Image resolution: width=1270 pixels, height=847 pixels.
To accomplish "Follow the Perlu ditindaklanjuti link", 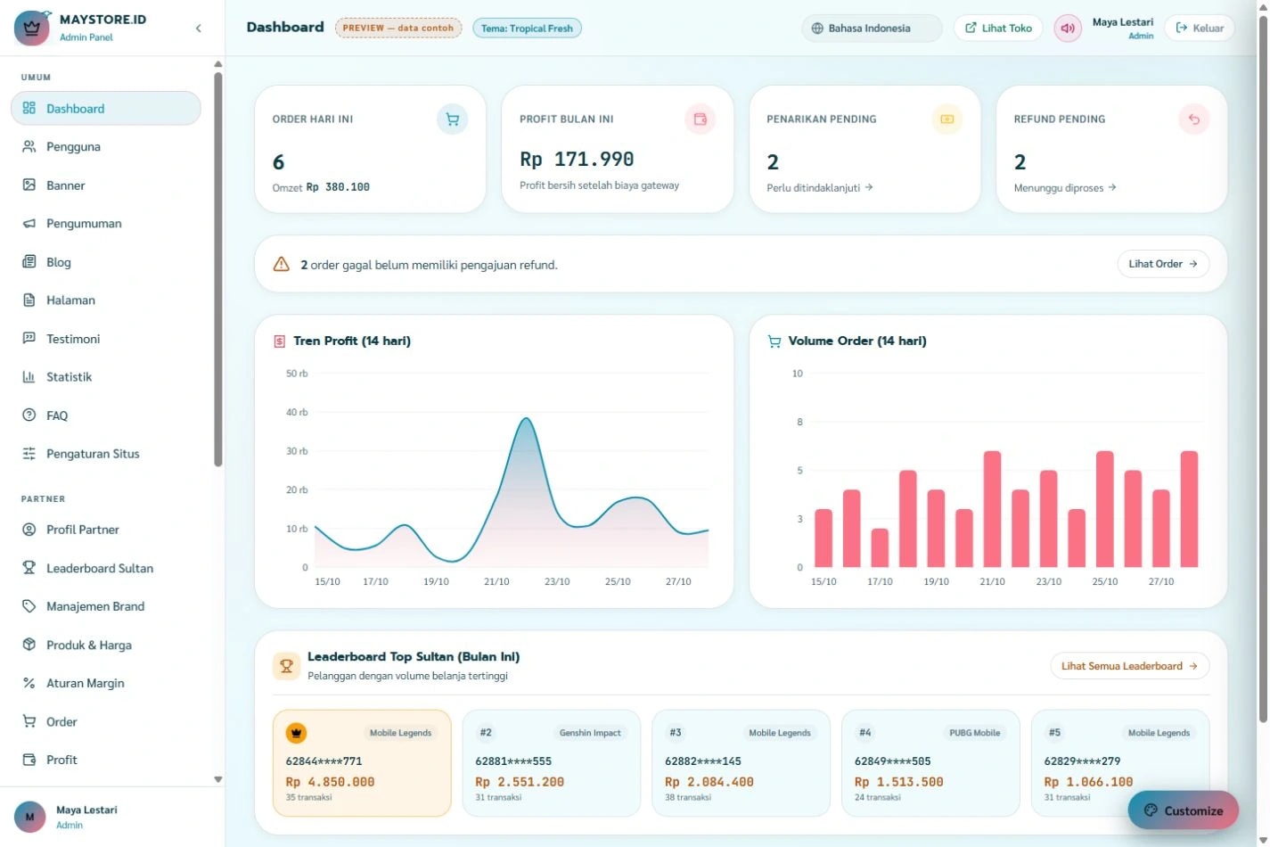I will [820, 188].
